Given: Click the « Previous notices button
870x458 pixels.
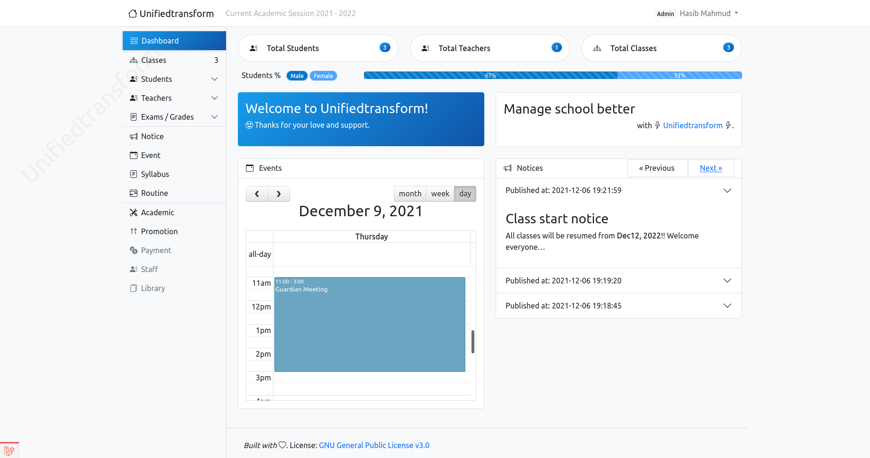Looking at the screenshot, I should 657,168.
